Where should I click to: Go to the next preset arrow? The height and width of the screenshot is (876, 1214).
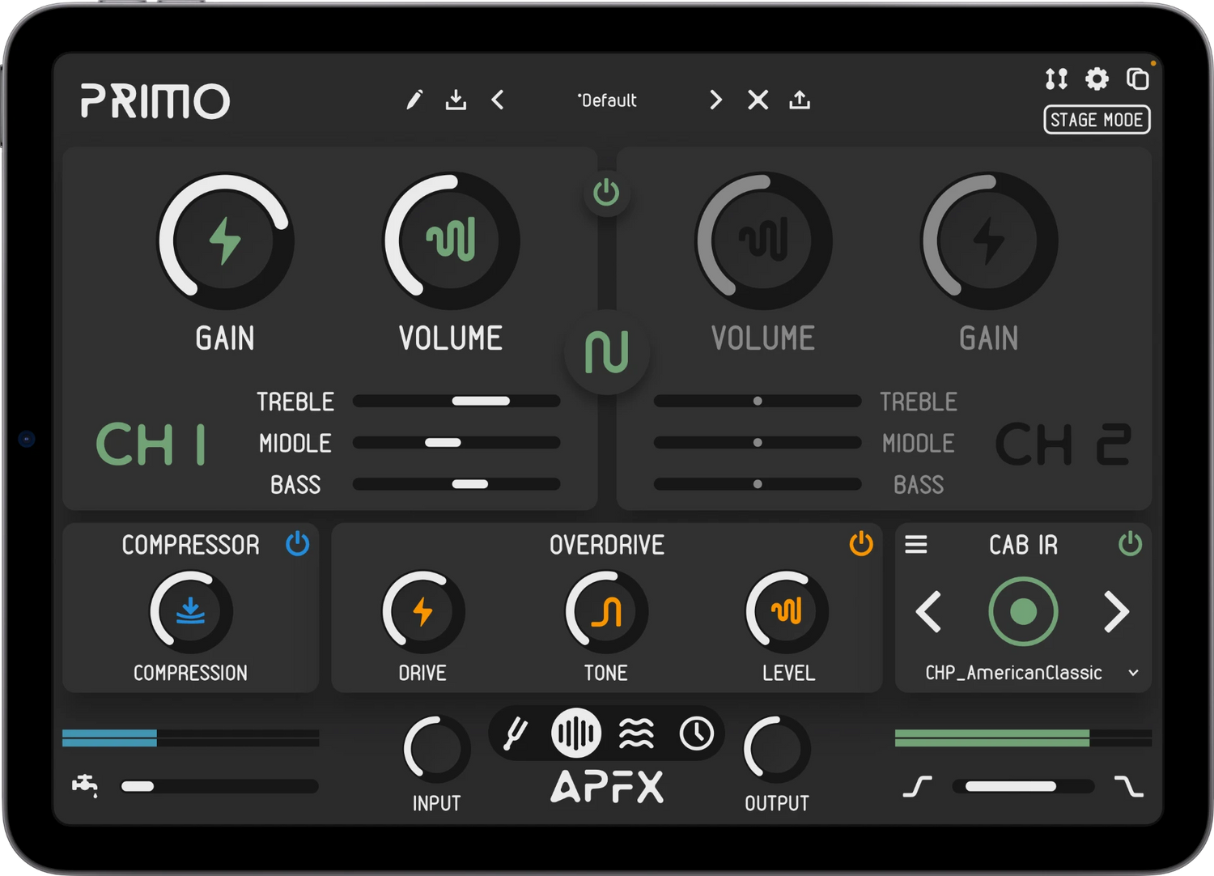[715, 100]
